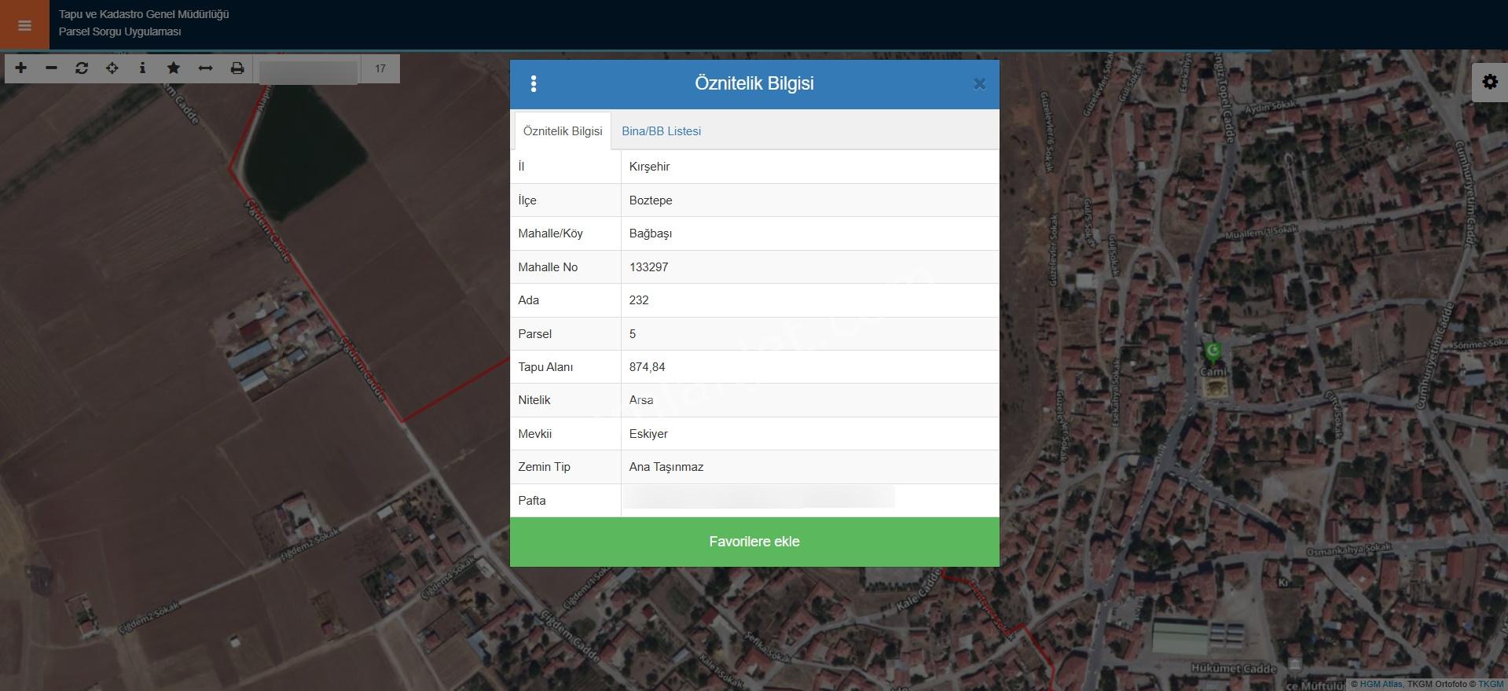The height and width of the screenshot is (691, 1508).
Task: Click the Nitelik row label
Action: 534,400
